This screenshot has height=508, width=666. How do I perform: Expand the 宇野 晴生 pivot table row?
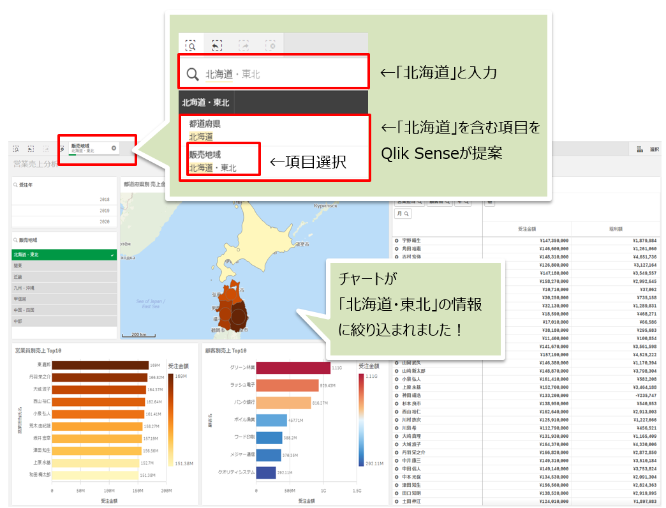click(x=396, y=241)
